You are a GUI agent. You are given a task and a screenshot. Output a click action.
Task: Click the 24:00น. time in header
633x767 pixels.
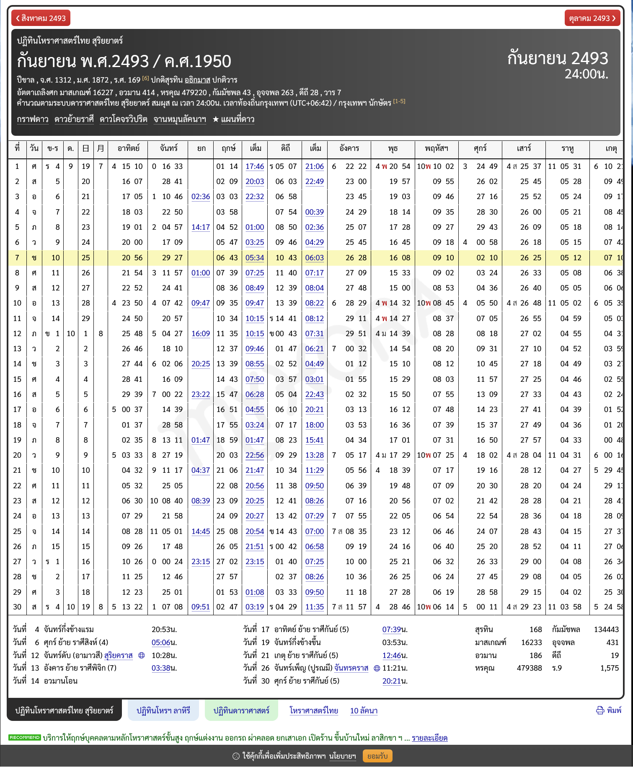tap(586, 74)
